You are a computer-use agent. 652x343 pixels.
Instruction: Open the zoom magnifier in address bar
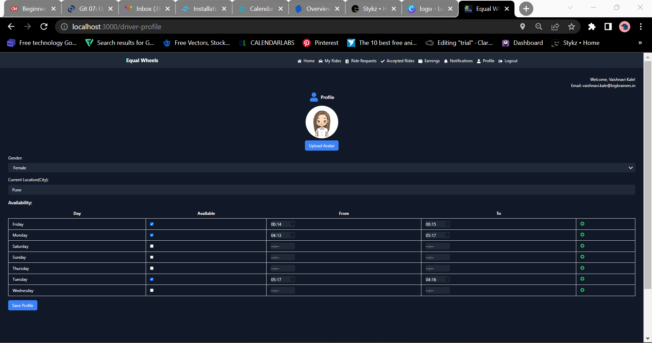tap(539, 27)
